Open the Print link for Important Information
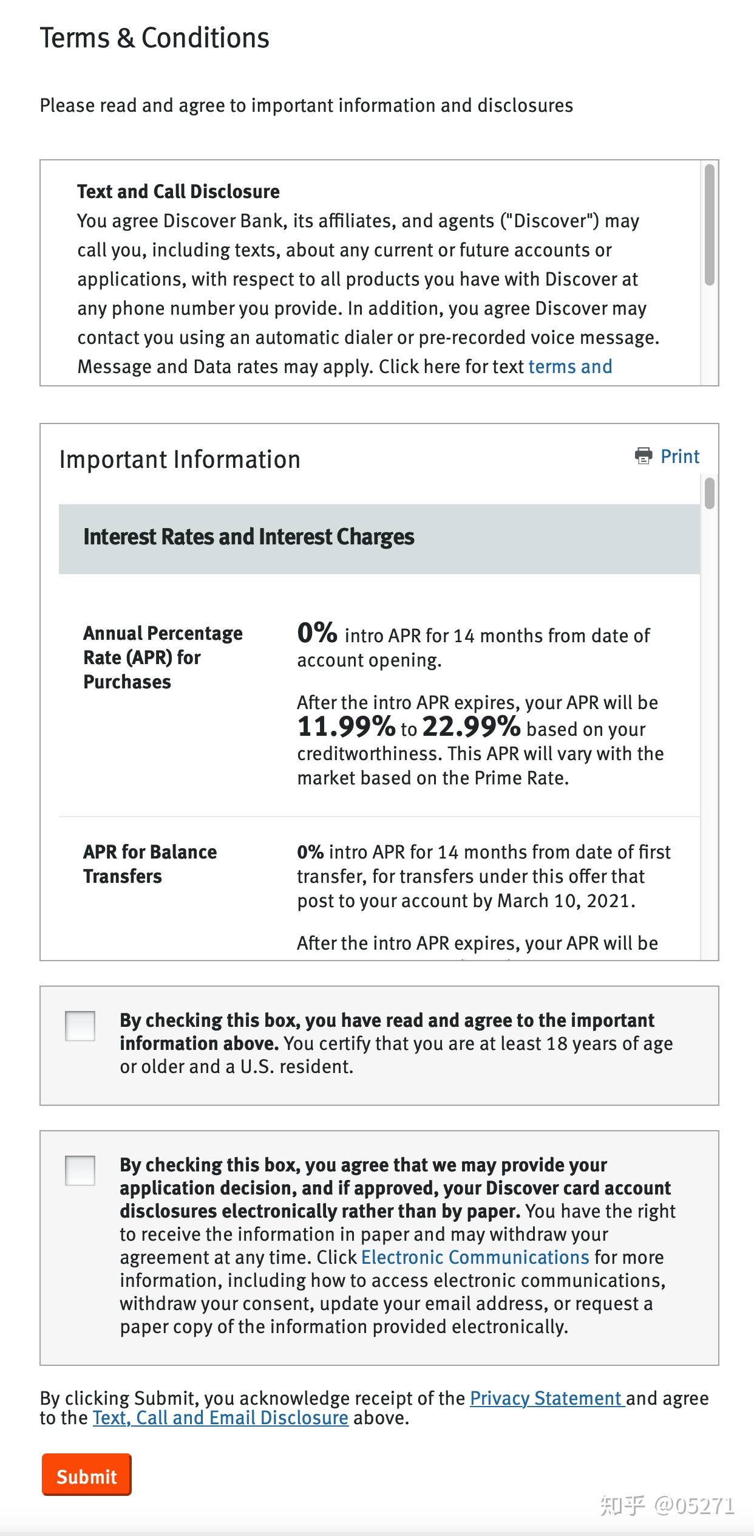Image resolution: width=754 pixels, height=1536 pixels. pos(679,456)
